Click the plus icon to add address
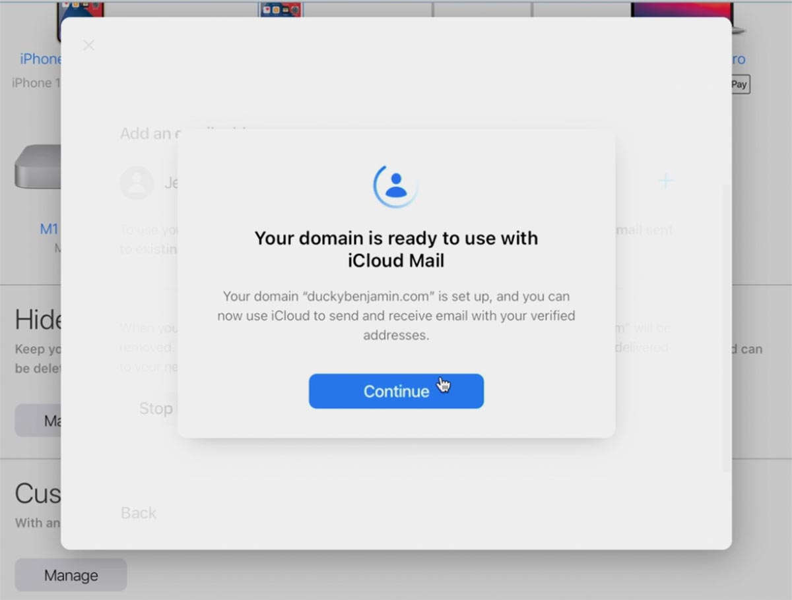 pyautogui.click(x=665, y=181)
